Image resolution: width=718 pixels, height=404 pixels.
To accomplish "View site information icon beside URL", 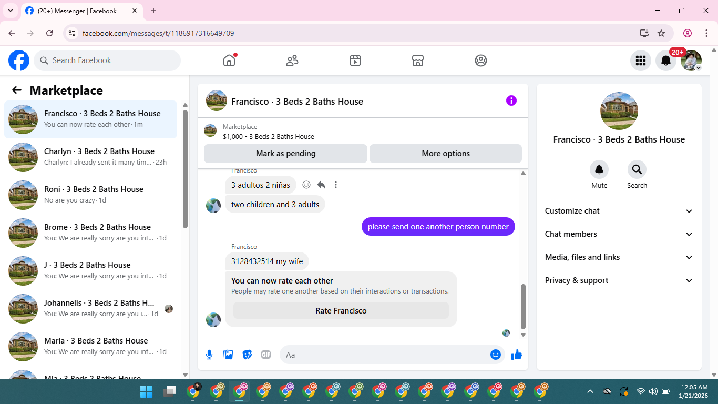I will pyautogui.click(x=72, y=33).
